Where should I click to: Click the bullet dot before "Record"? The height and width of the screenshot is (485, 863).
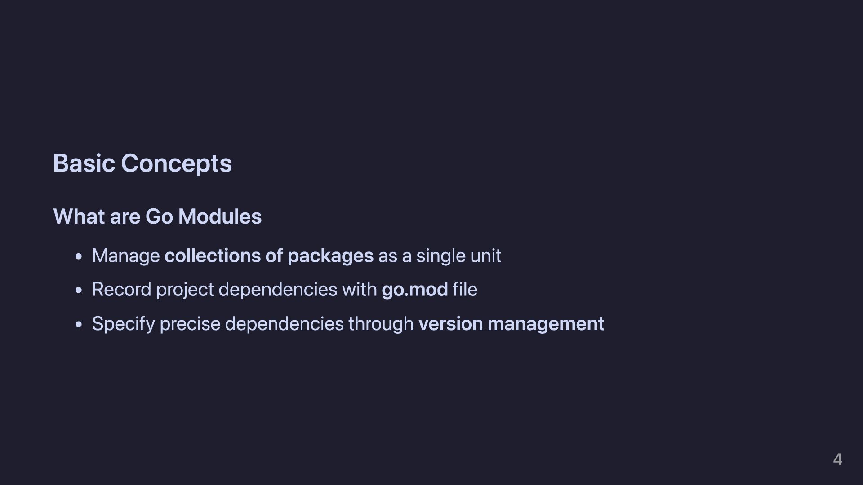click(x=79, y=291)
